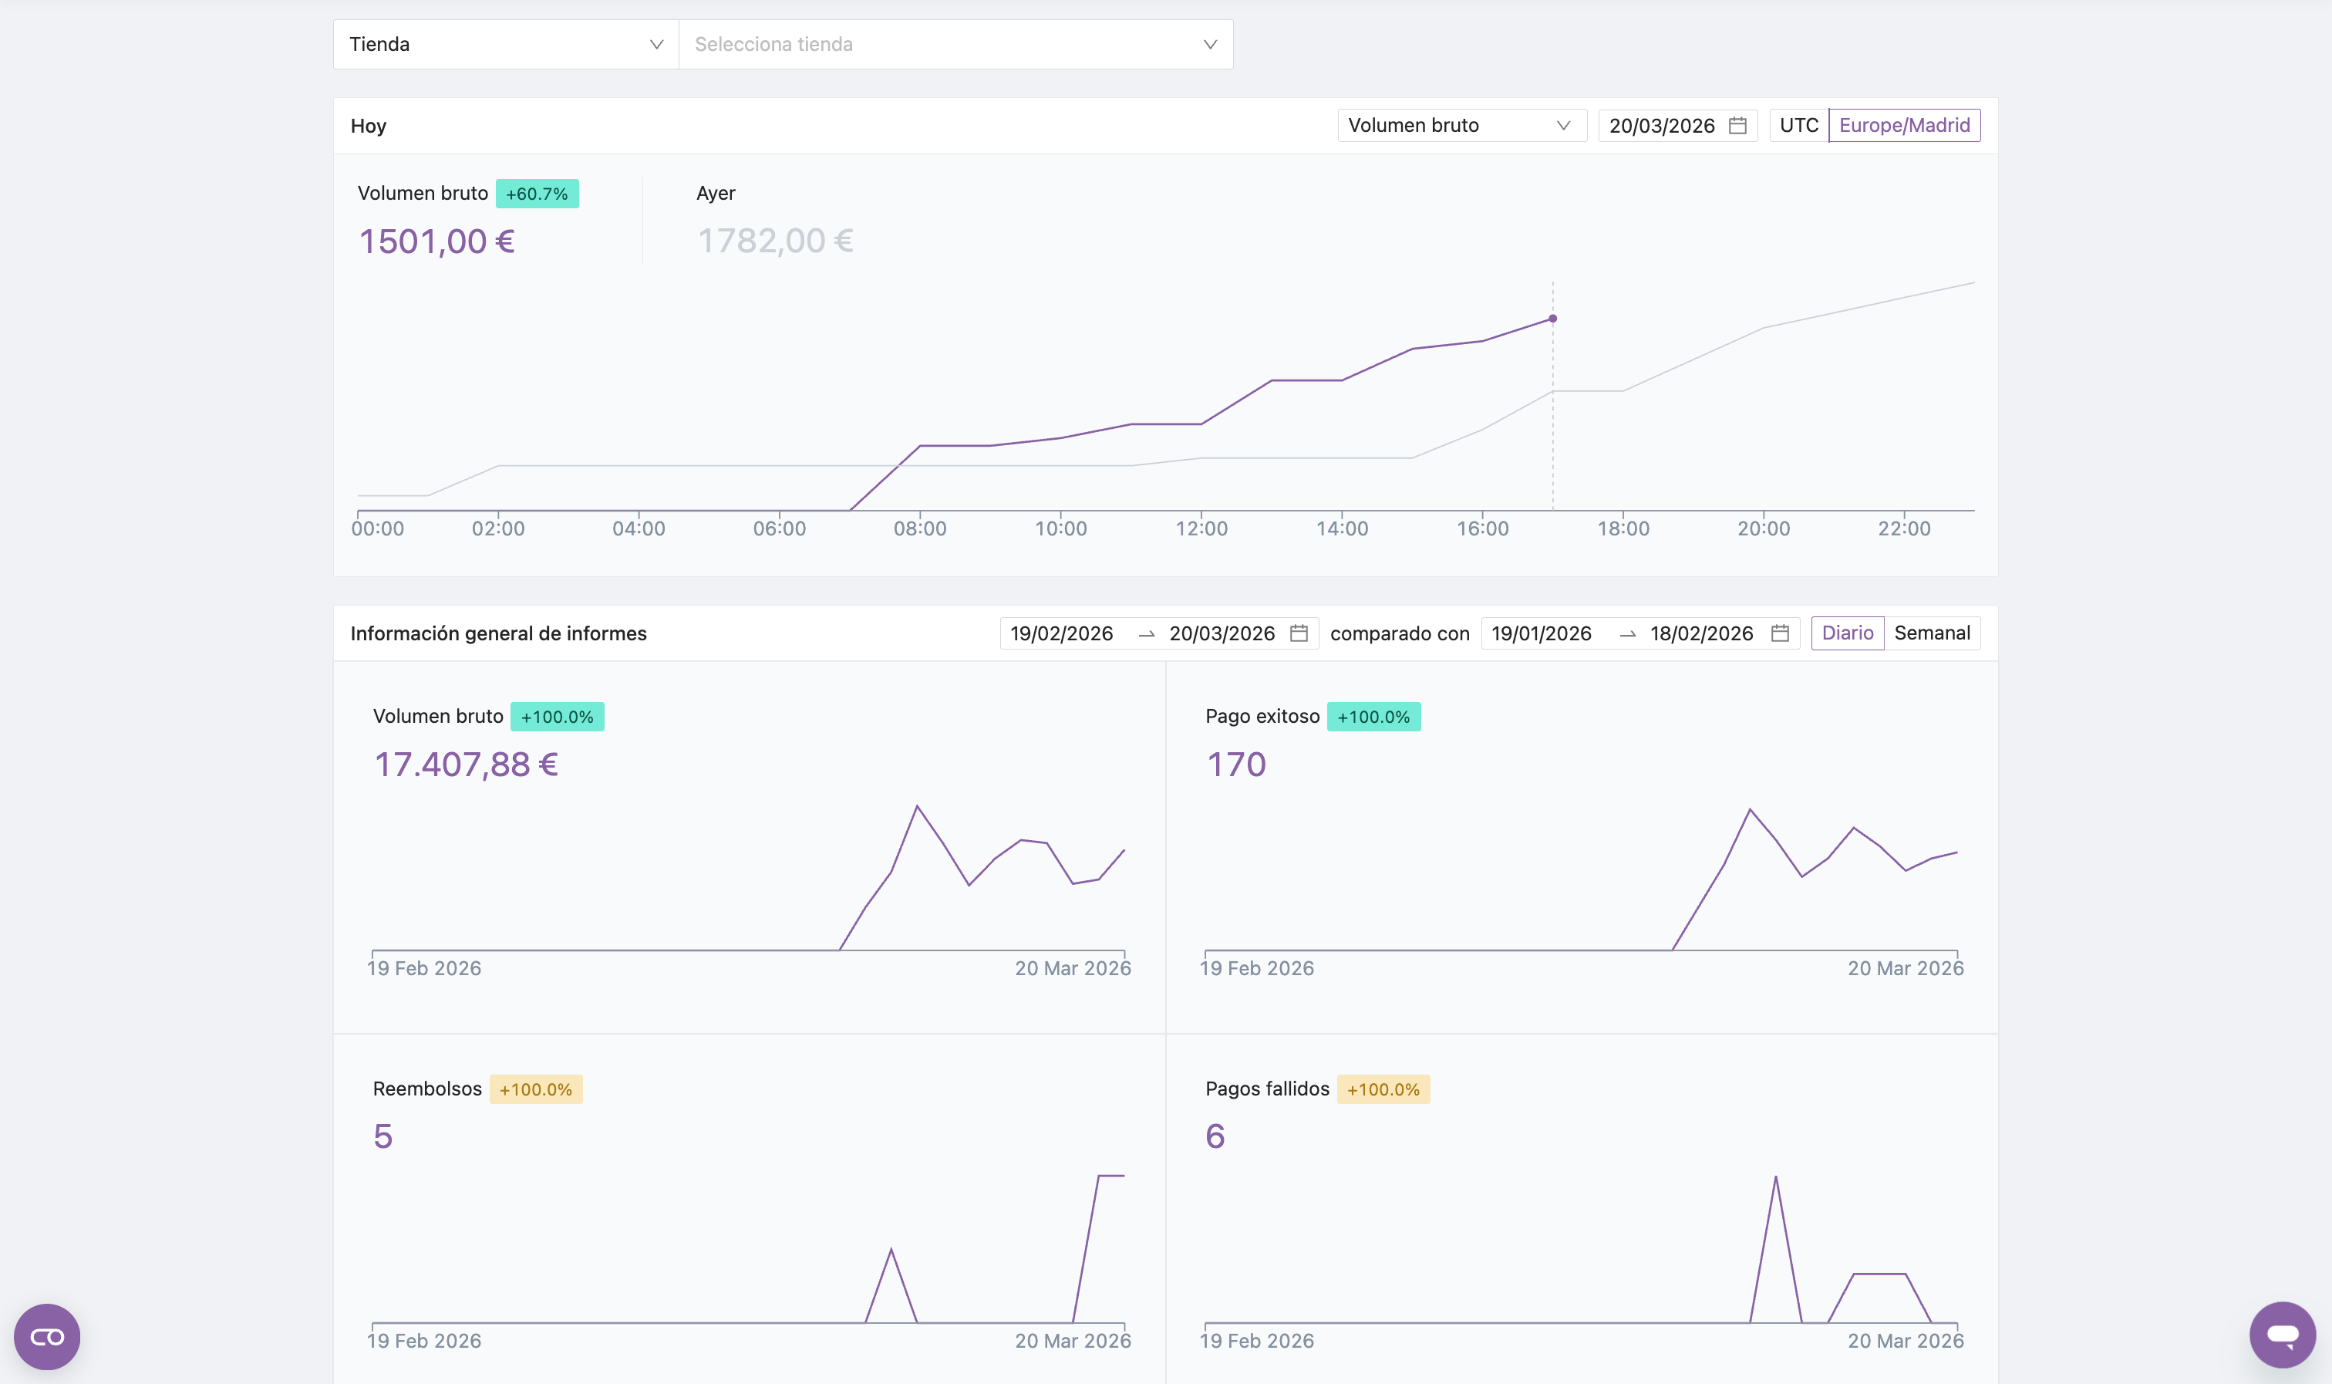The height and width of the screenshot is (1384, 2332).
Task: Click the 17.407,88 € gross volume total
Action: pyautogui.click(x=466, y=765)
